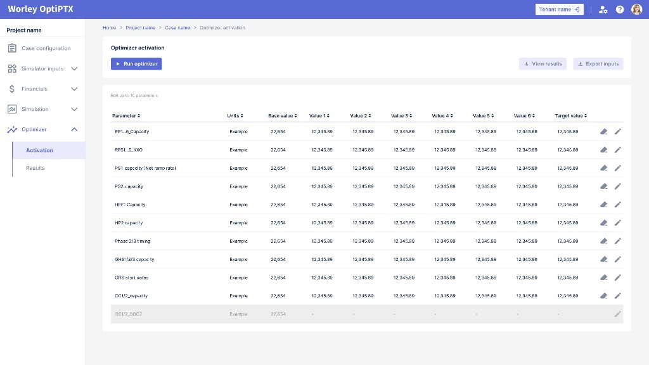The width and height of the screenshot is (649, 365).
Task: Click the eraser icon for RP1...6_Capacity row
Action: coord(603,132)
